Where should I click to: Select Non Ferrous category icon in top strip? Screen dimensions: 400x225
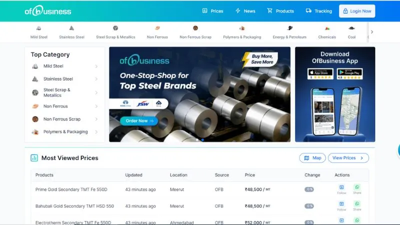point(157,28)
